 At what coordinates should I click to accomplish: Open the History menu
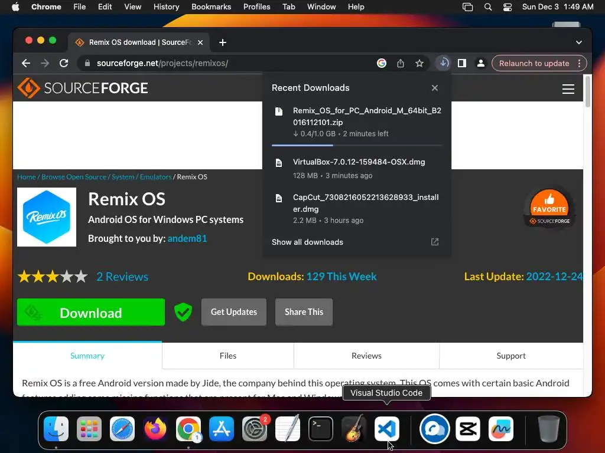tap(166, 6)
